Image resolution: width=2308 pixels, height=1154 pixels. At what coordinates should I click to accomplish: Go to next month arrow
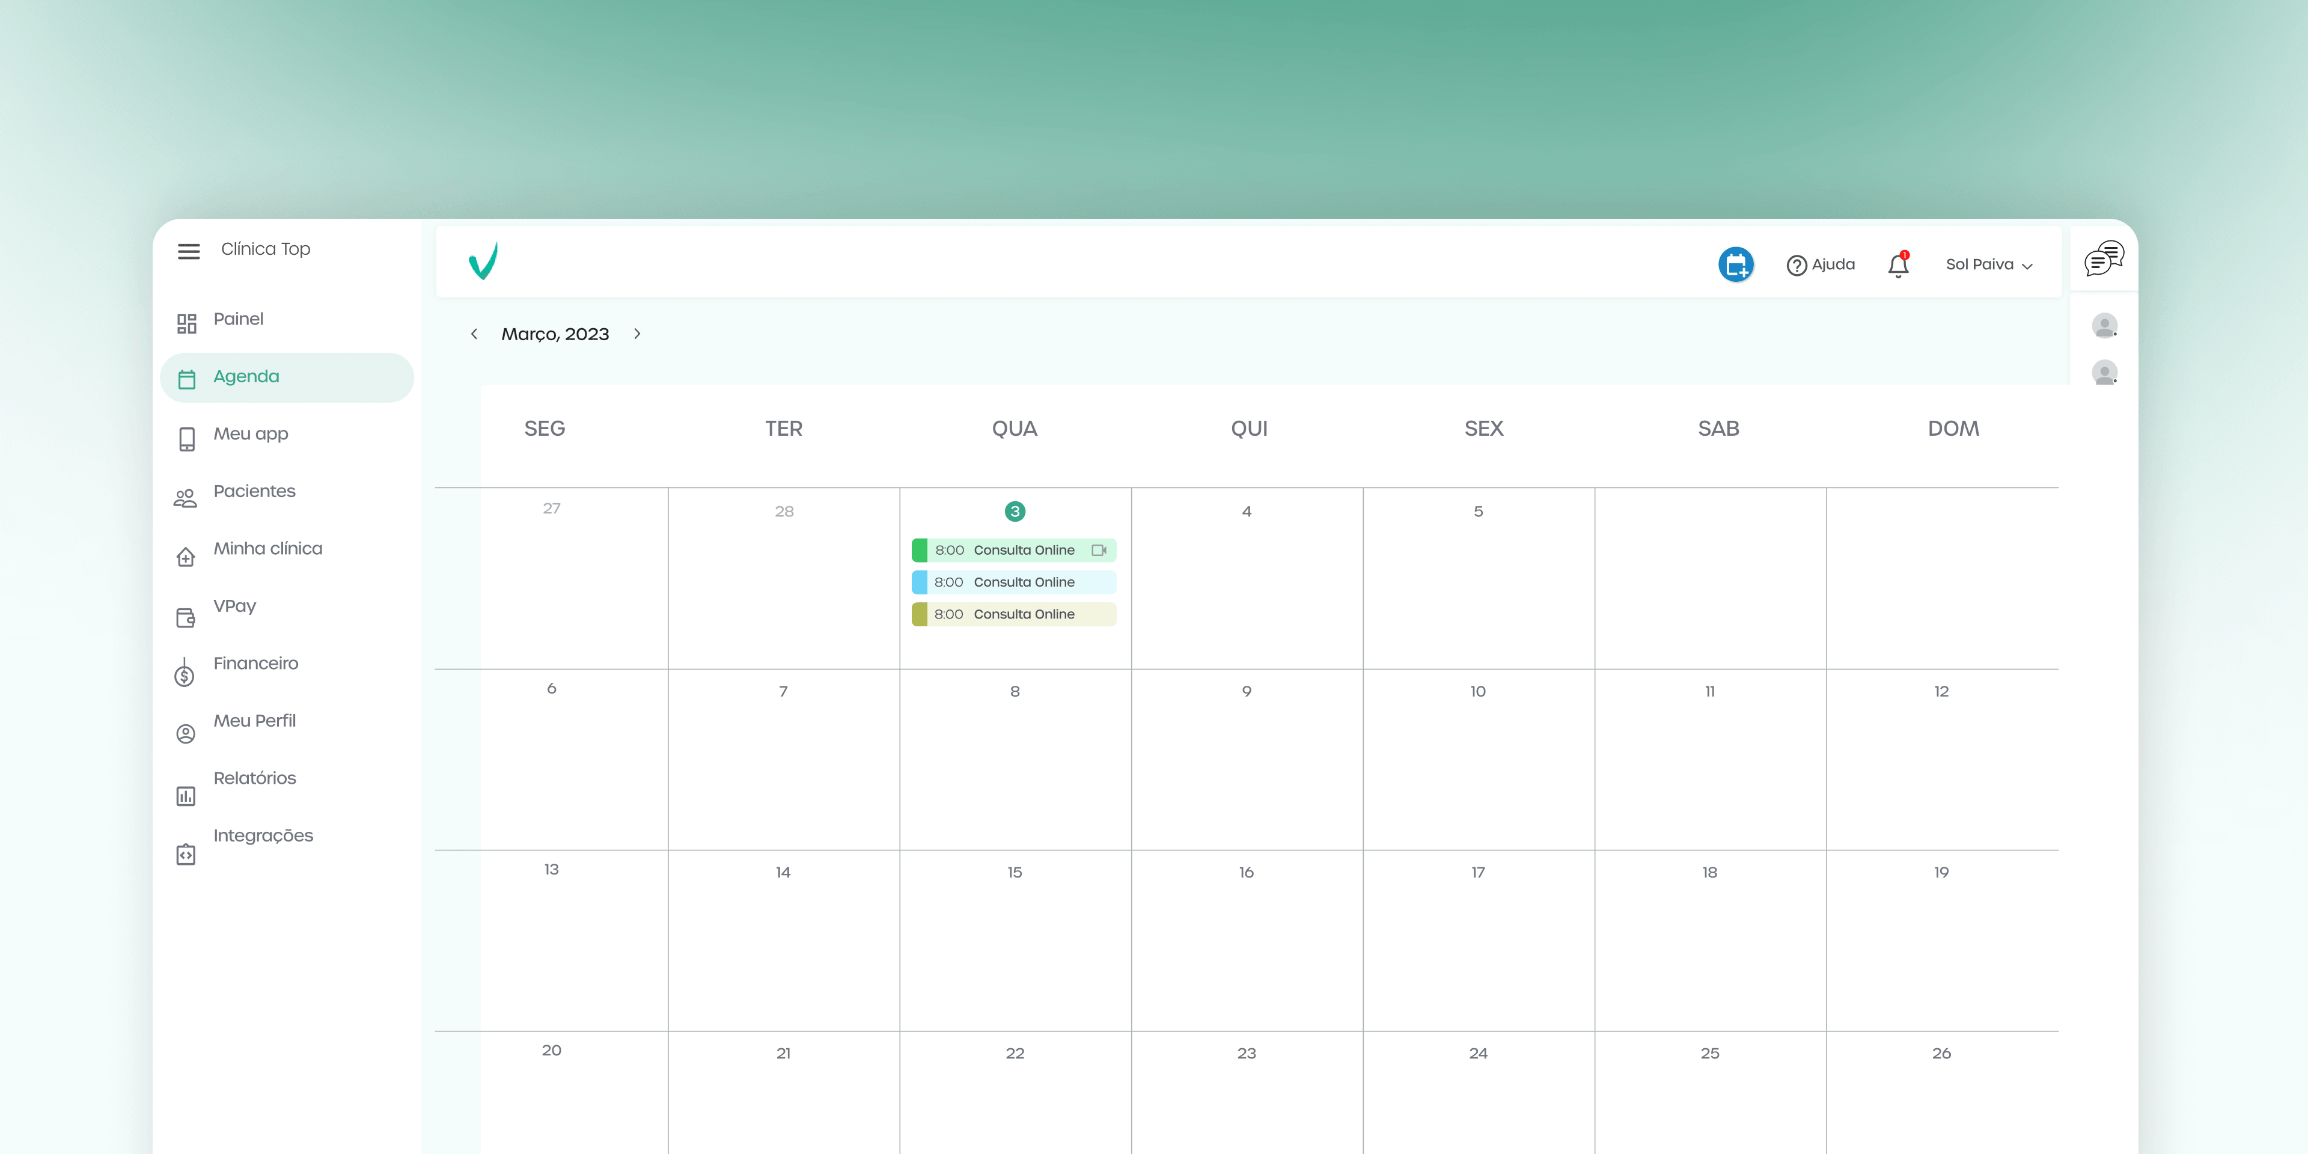tap(637, 334)
